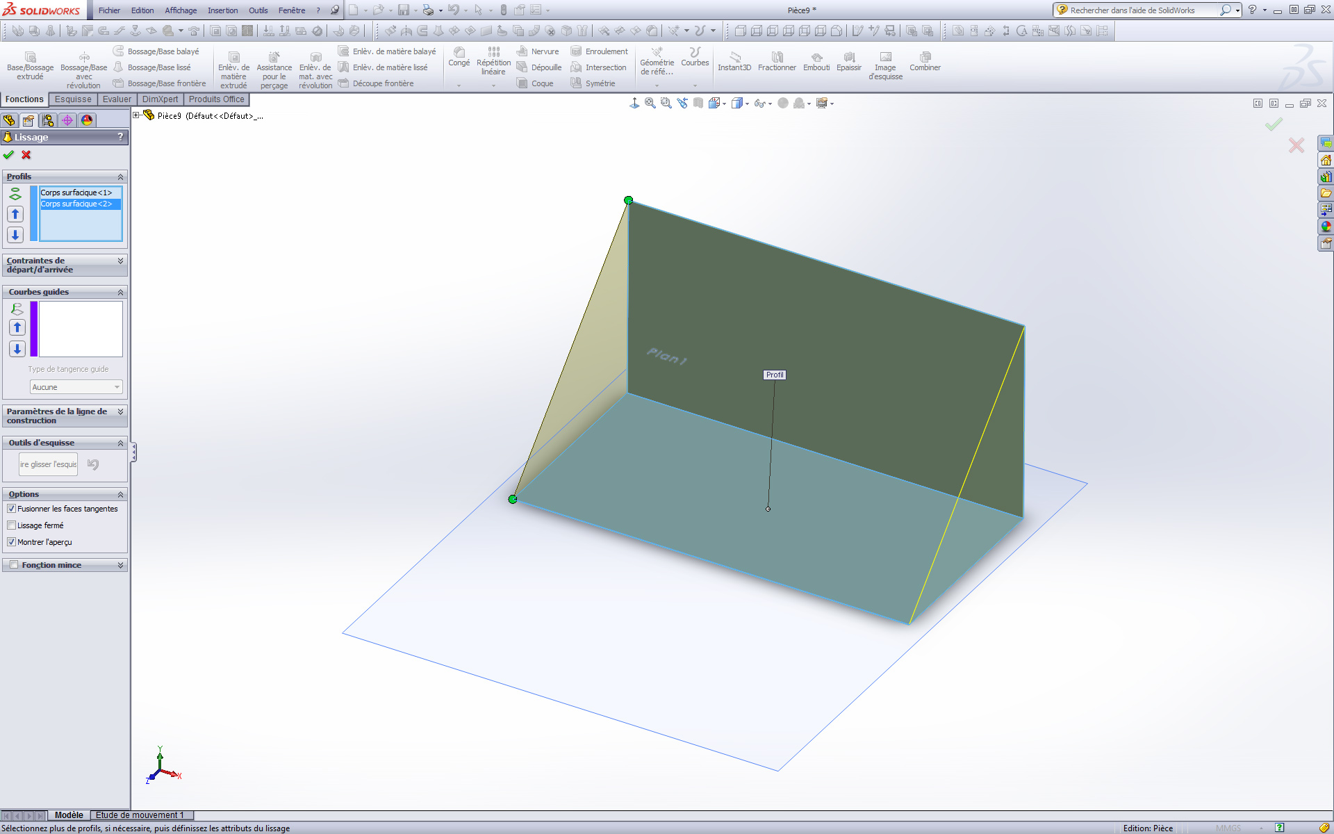Open the Insertion menu

tap(222, 10)
